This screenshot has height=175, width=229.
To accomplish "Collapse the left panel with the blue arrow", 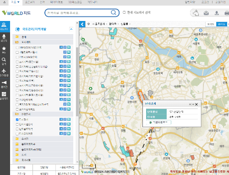I will pyautogui.click(x=82, y=24).
